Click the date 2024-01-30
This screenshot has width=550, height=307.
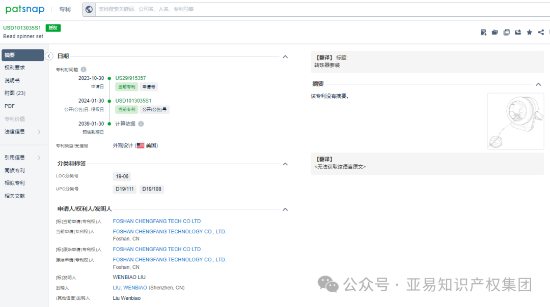coord(91,101)
